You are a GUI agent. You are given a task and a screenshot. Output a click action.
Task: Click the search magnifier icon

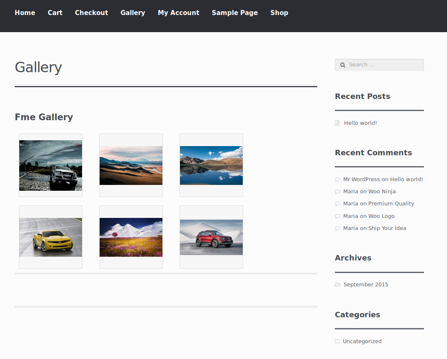[x=343, y=65]
